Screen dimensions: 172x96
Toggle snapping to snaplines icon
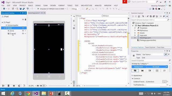point(44,86)
